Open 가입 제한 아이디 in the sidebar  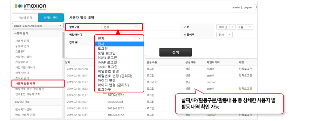click(25, 68)
